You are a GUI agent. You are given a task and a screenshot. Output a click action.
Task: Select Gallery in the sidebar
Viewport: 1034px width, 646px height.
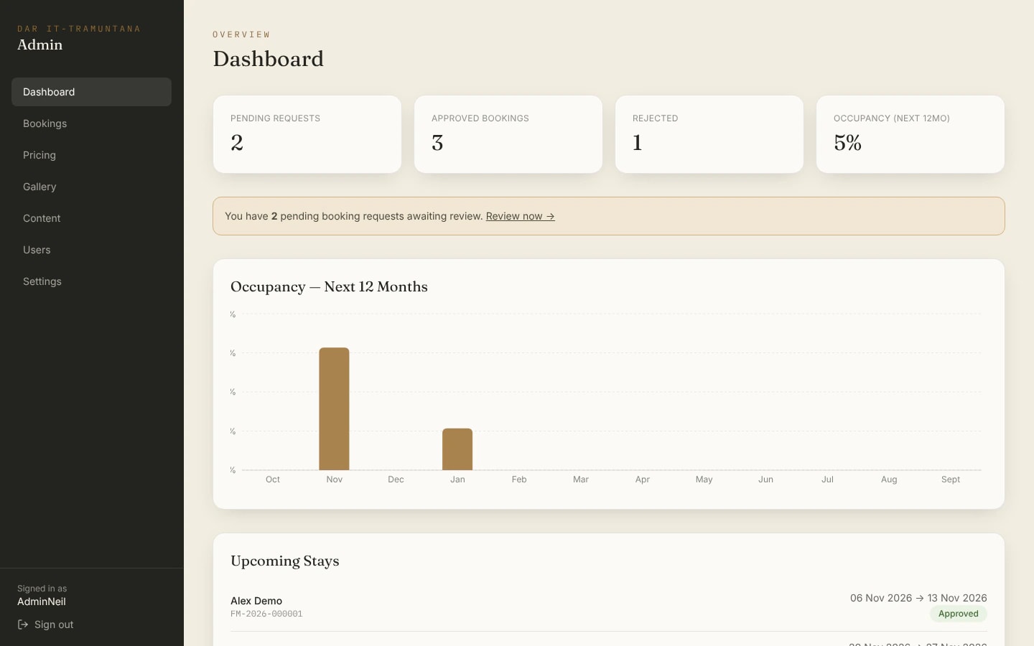coord(91,187)
